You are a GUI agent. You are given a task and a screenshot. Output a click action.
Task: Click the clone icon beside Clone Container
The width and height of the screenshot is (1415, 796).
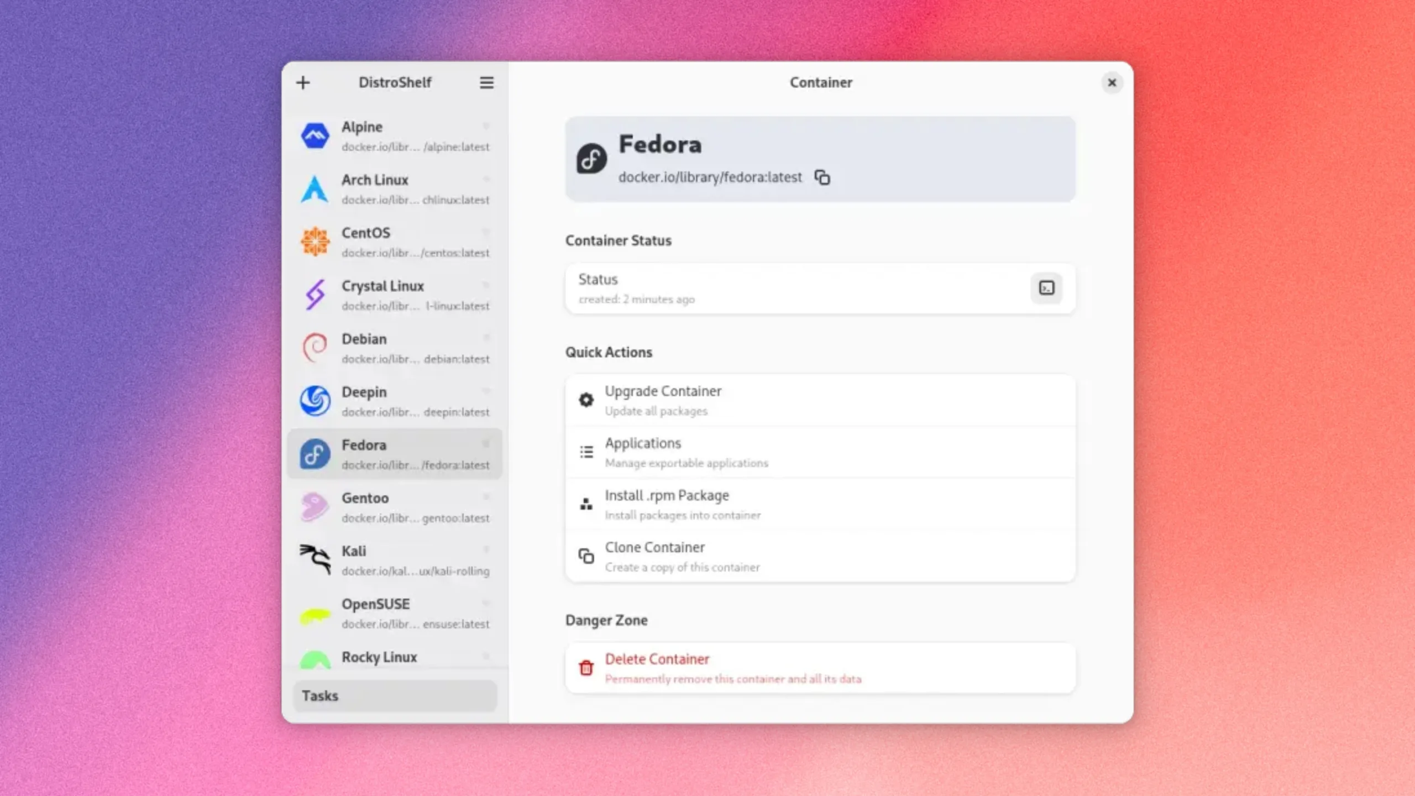(x=586, y=556)
